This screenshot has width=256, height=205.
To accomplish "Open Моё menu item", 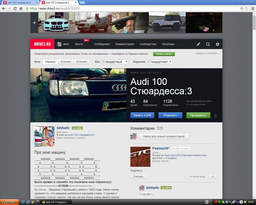I will coord(63,44).
